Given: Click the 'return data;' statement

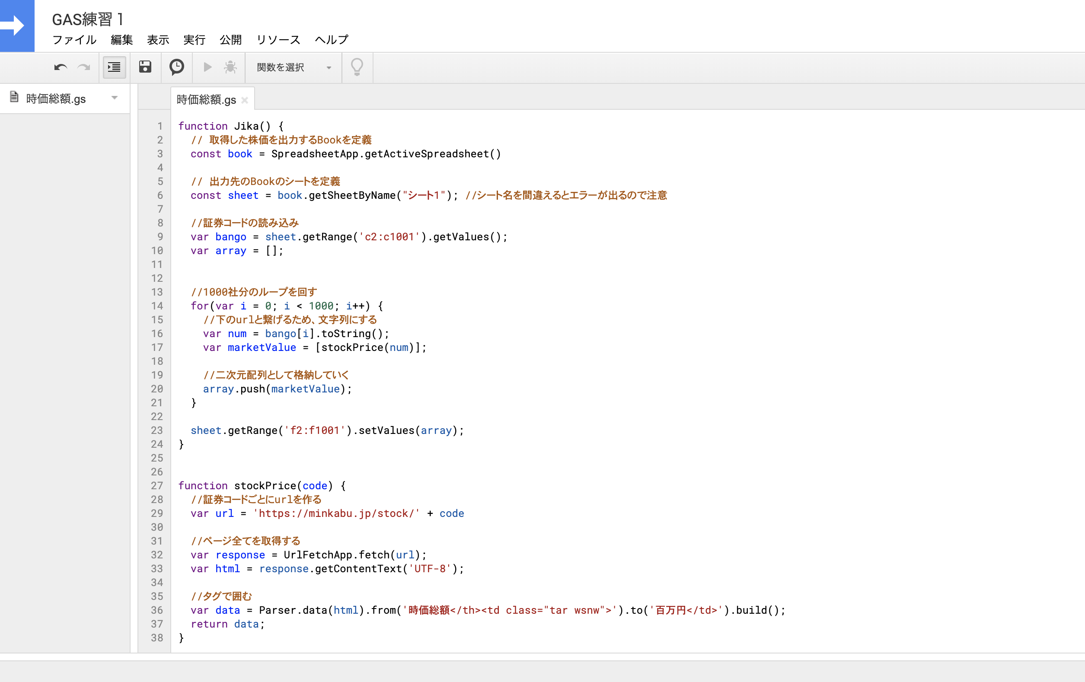Looking at the screenshot, I should 227,625.
